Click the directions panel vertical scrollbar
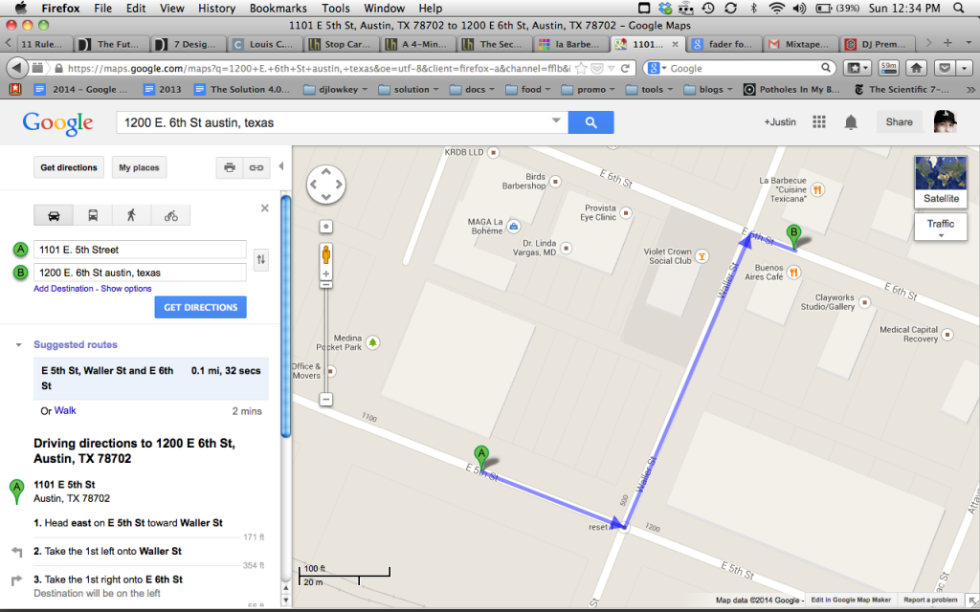 coord(286,316)
